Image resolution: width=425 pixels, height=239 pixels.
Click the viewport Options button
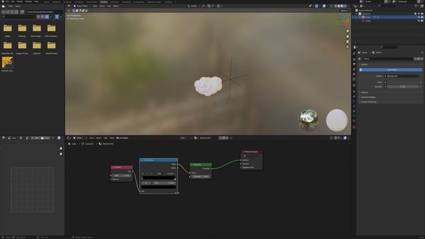point(344,11)
